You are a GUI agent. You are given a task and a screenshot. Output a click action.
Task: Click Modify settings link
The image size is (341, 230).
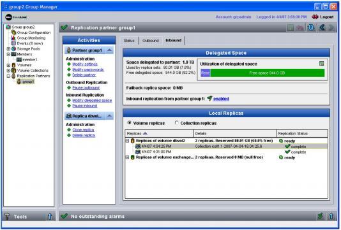pos(85,64)
